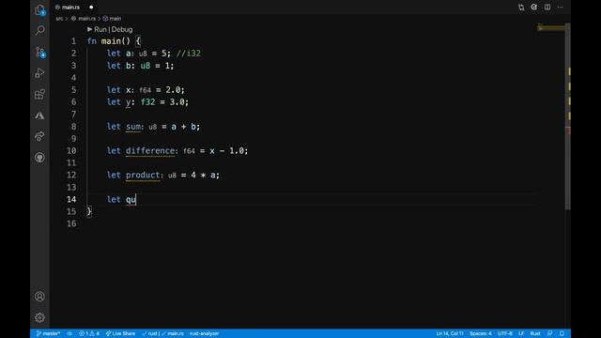Click the unsaved-changes dot on main.rs tab
Viewport: 601px width, 338px height.
tap(91, 8)
